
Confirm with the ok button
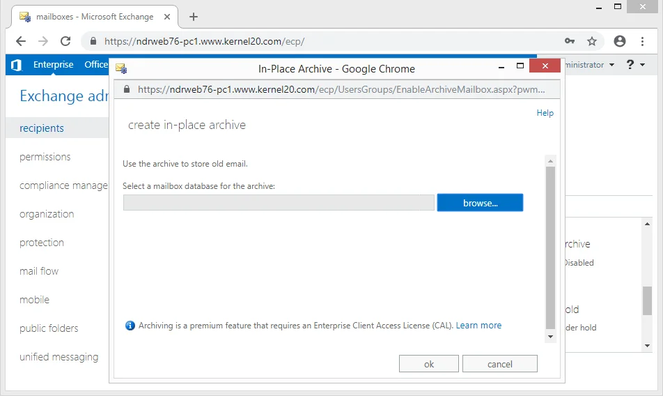(429, 364)
